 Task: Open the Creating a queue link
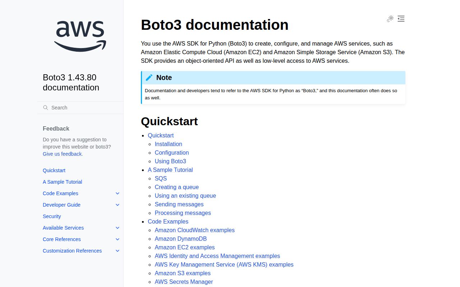(177, 187)
